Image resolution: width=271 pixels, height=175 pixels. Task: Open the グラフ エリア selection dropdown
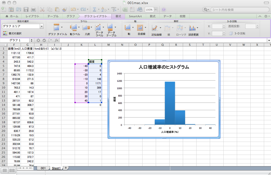(42, 26)
